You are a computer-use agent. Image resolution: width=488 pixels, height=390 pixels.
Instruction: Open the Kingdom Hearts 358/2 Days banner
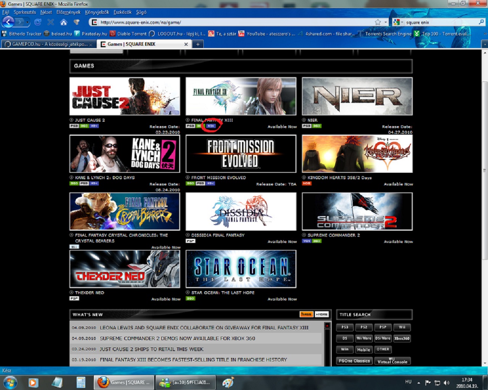357,154
